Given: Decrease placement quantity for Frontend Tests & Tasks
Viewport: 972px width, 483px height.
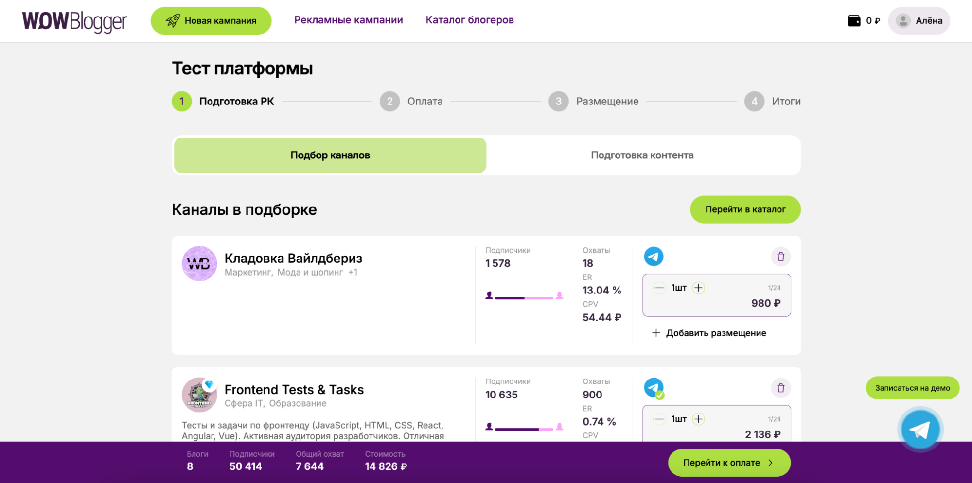Looking at the screenshot, I should tap(659, 419).
